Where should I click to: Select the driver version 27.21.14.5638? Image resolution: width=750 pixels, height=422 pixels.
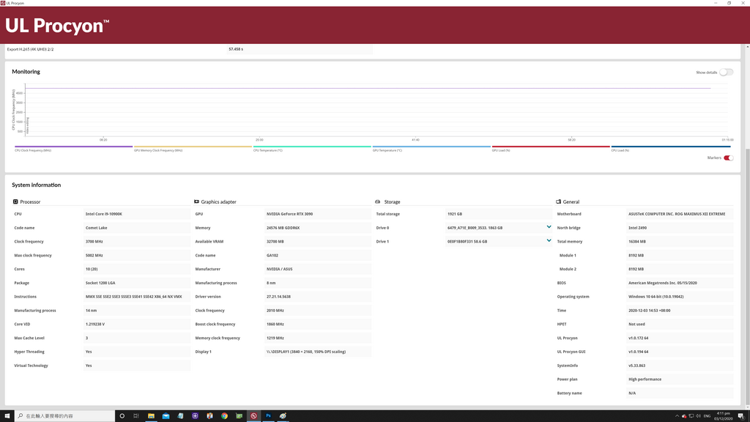pyautogui.click(x=278, y=297)
